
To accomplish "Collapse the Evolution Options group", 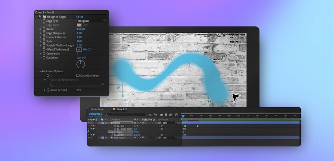I will click(x=41, y=71).
